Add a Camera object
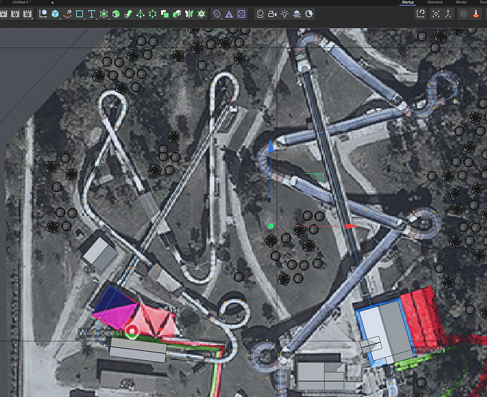The image size is (487, 397). click(272, 14)
